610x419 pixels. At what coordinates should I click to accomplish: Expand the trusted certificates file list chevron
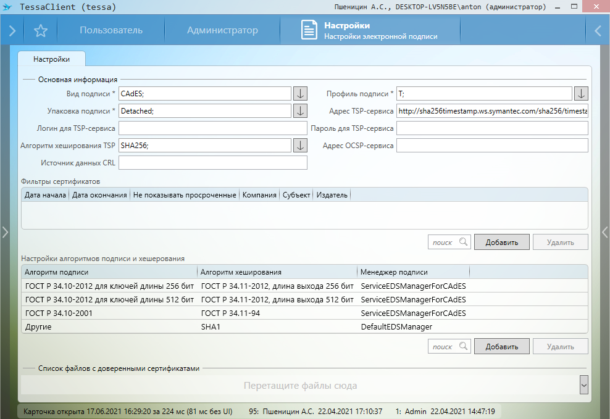(x=583, y=385)
